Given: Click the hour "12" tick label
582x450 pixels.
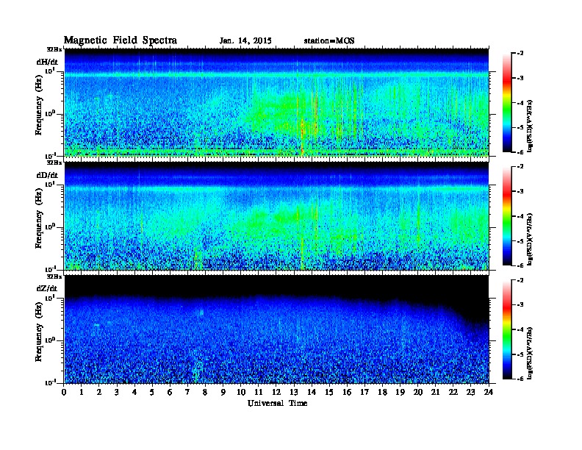Looking at the screenshot, I should click(276, 392).
